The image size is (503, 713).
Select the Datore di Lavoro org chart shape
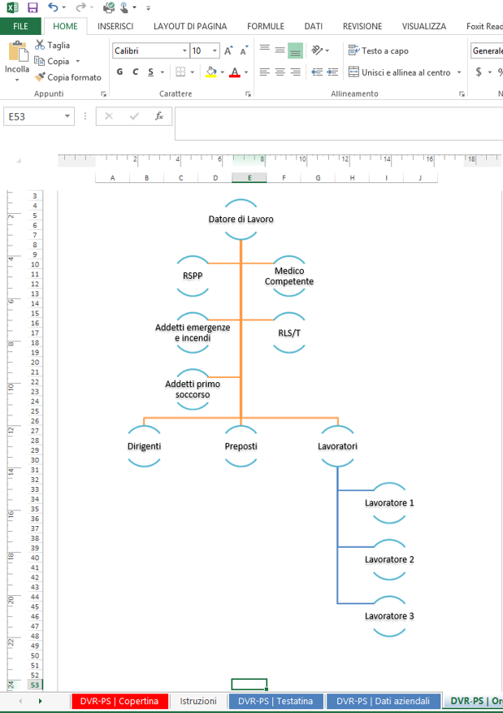241,220
